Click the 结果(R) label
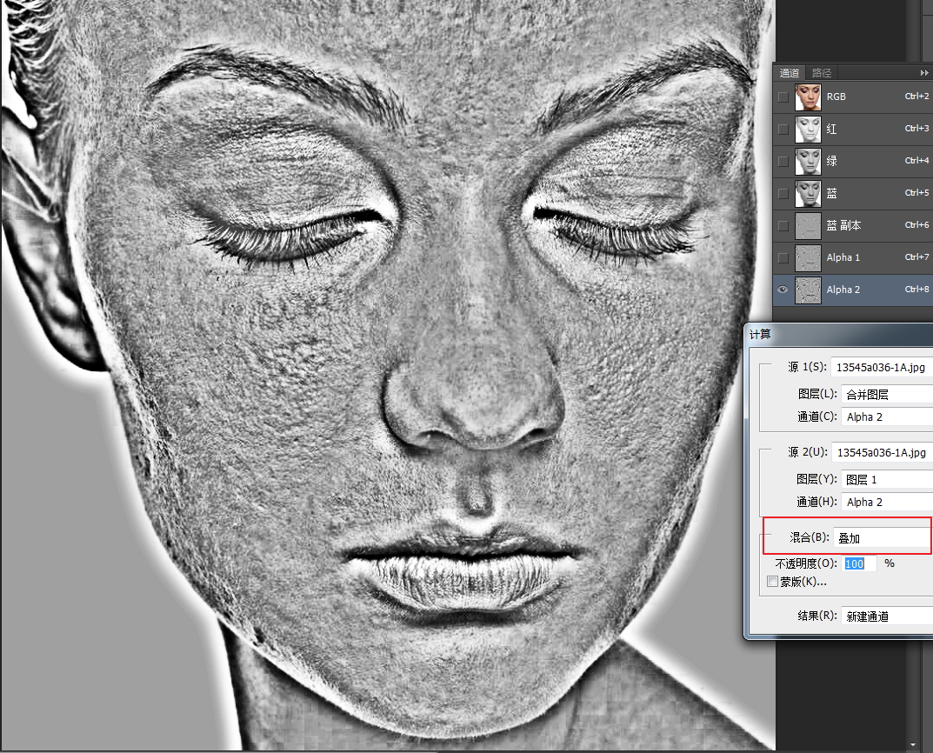 [x=817, y=616]
